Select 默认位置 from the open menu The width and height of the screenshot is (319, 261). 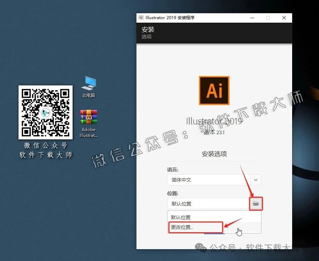(x=181, y=217)
